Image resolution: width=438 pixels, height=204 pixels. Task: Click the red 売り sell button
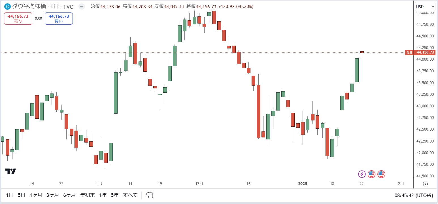[x=18, y=18]
